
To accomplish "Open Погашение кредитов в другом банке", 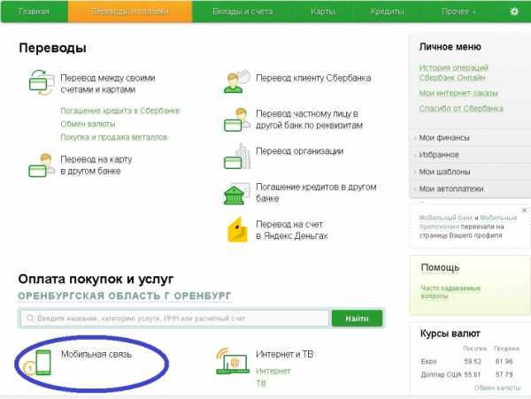I will (x=316, y=193).
